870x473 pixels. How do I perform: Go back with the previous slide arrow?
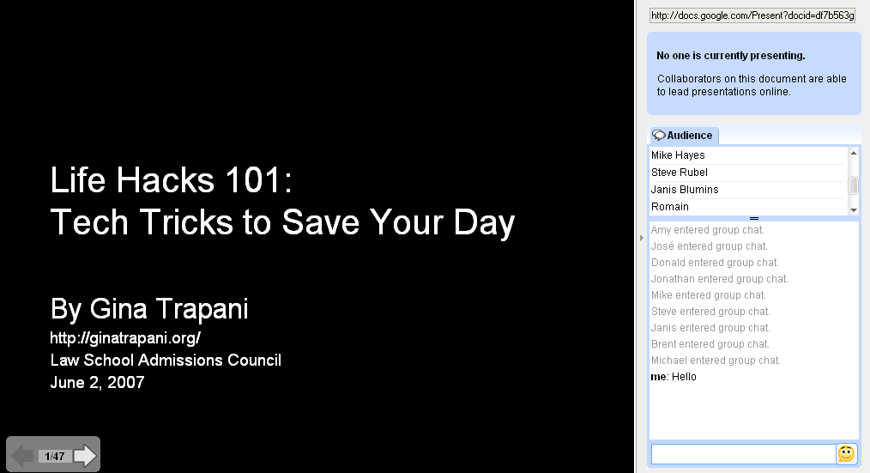[x=23, y=456]
